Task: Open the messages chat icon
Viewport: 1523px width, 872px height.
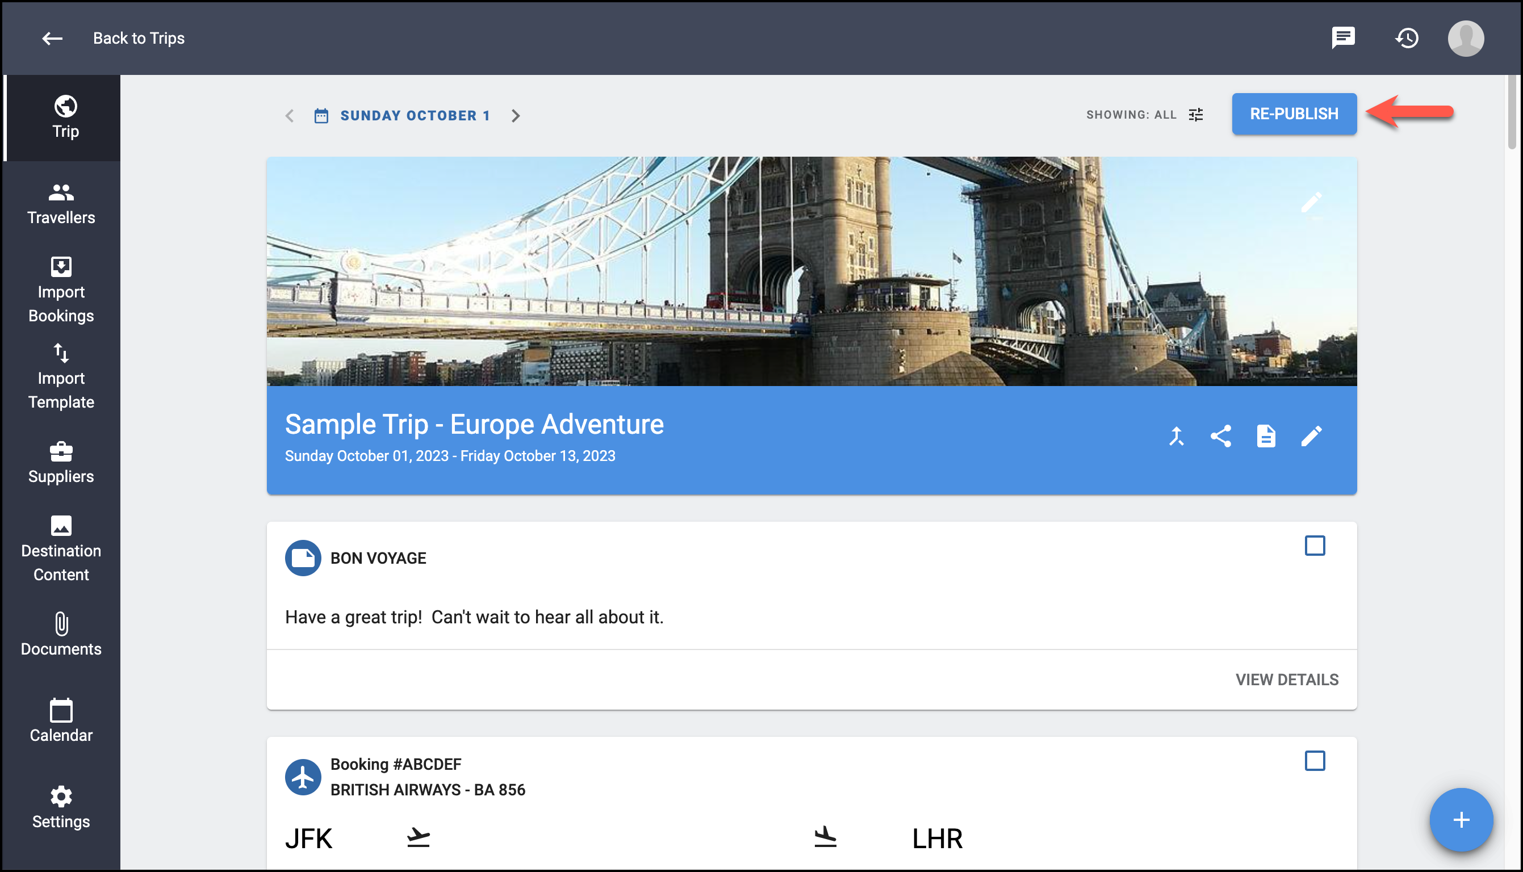Action: (1343, 37)
